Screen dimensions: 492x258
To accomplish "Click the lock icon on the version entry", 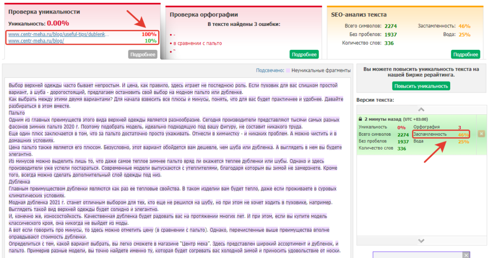I will pos(360,119).
